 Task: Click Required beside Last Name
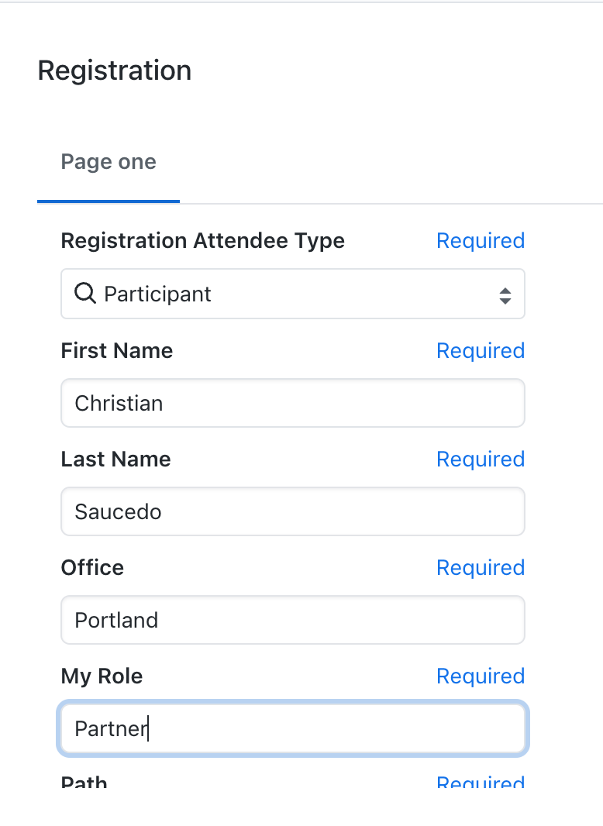coord(481,459)
